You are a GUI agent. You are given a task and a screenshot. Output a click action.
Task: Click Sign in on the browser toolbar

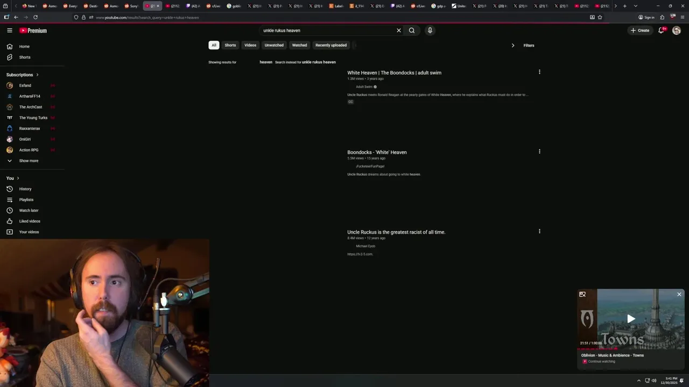coord(646,17)
